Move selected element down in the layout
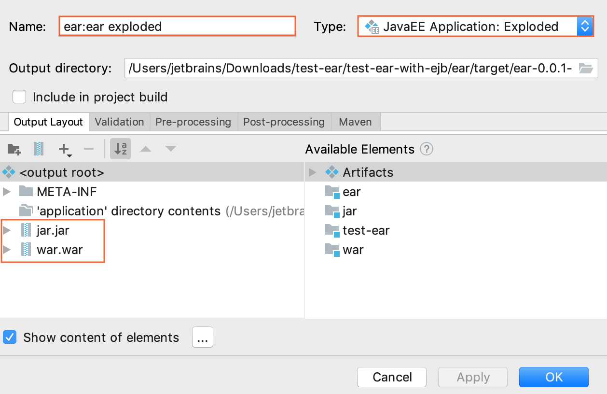 click(171, 149)
